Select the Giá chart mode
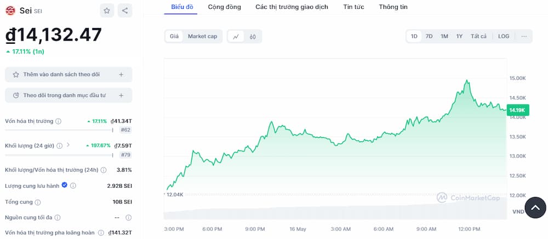Viewport: 548px width, 239px height. 174,37
